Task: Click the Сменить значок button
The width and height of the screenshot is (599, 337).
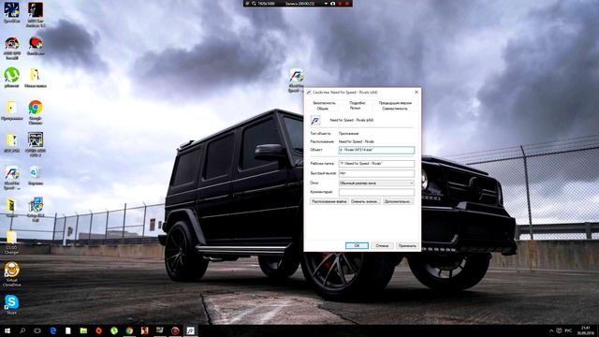Action: pyautogui.click(x=365, y=201)
